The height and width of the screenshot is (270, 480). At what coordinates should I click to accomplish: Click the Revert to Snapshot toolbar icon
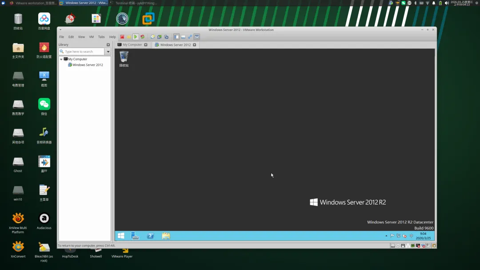coord(160,37)
